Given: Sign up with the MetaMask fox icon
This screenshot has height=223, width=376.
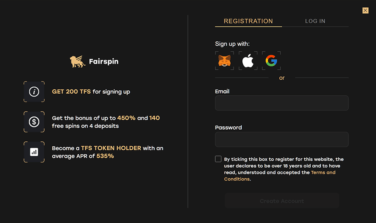Looking at the screenshot, I should click(224, 61).
